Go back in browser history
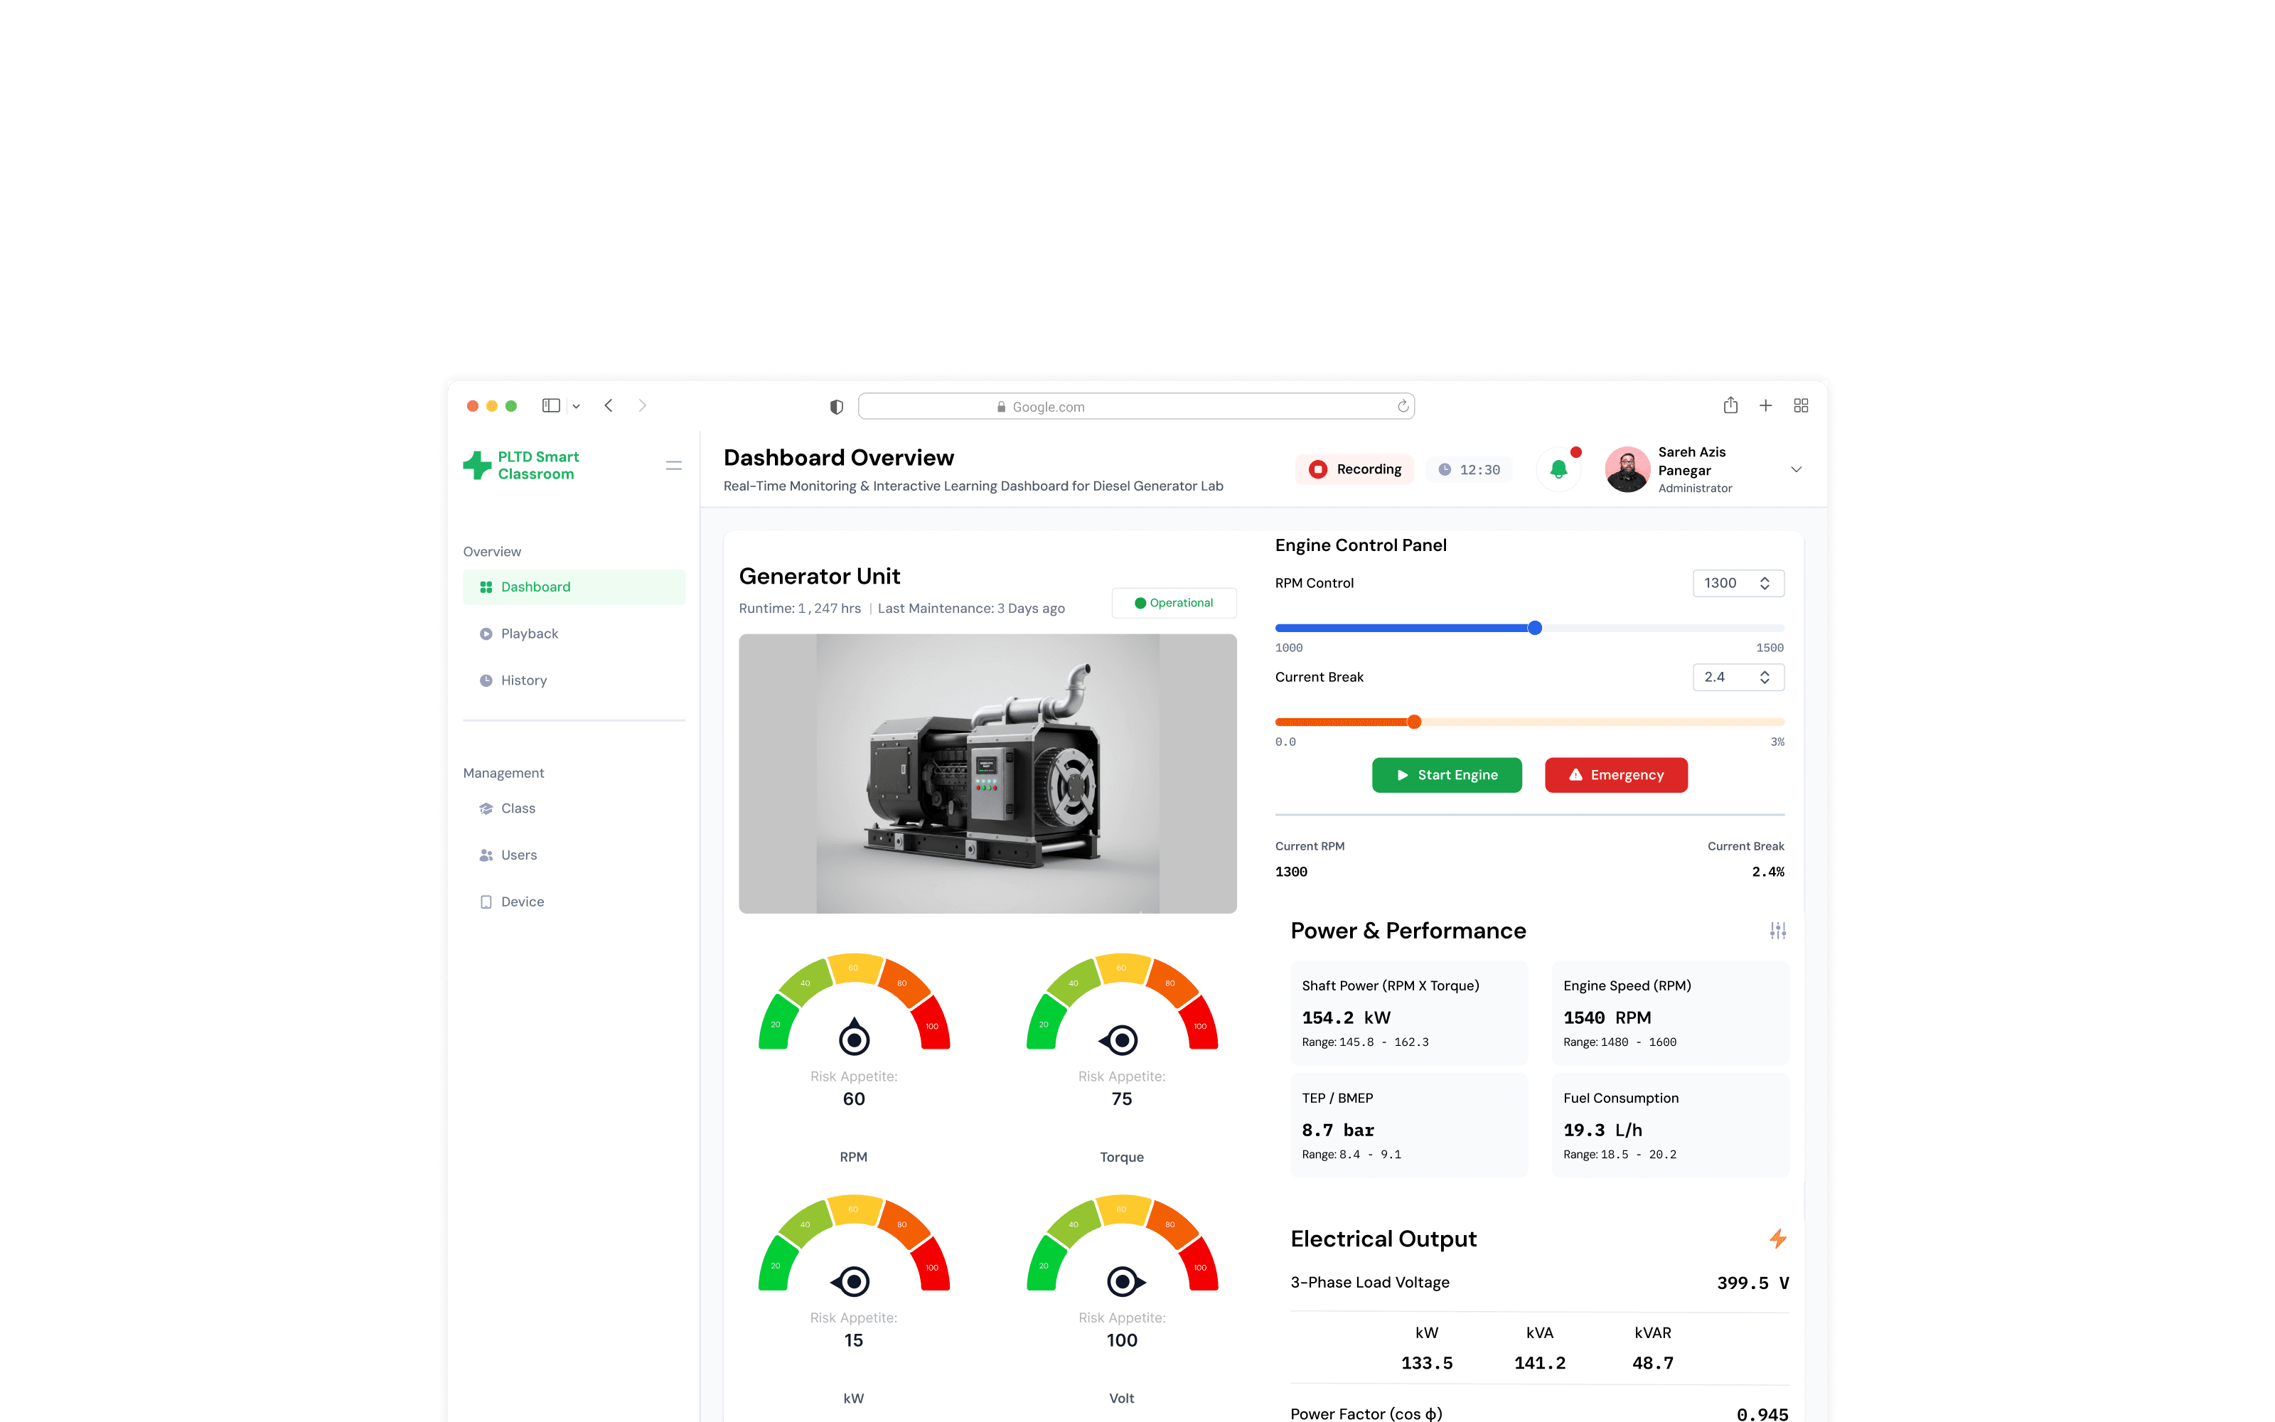This screenshot has width=2275, height=1422. 609,405
